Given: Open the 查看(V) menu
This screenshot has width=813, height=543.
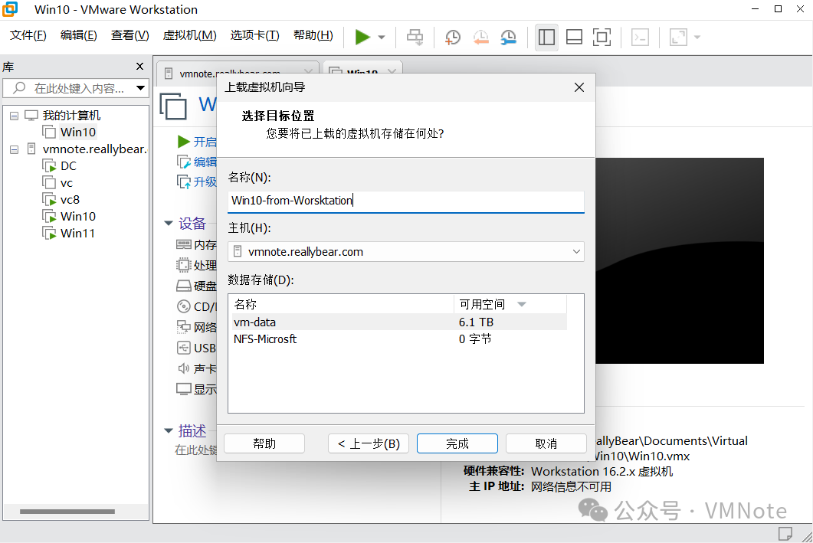Looking at the screenshot, I should pos(129,35).
